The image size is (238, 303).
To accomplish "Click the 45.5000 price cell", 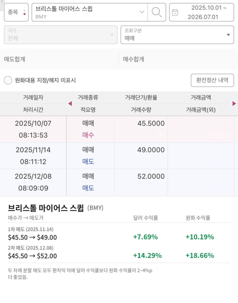I will [151, 123].
